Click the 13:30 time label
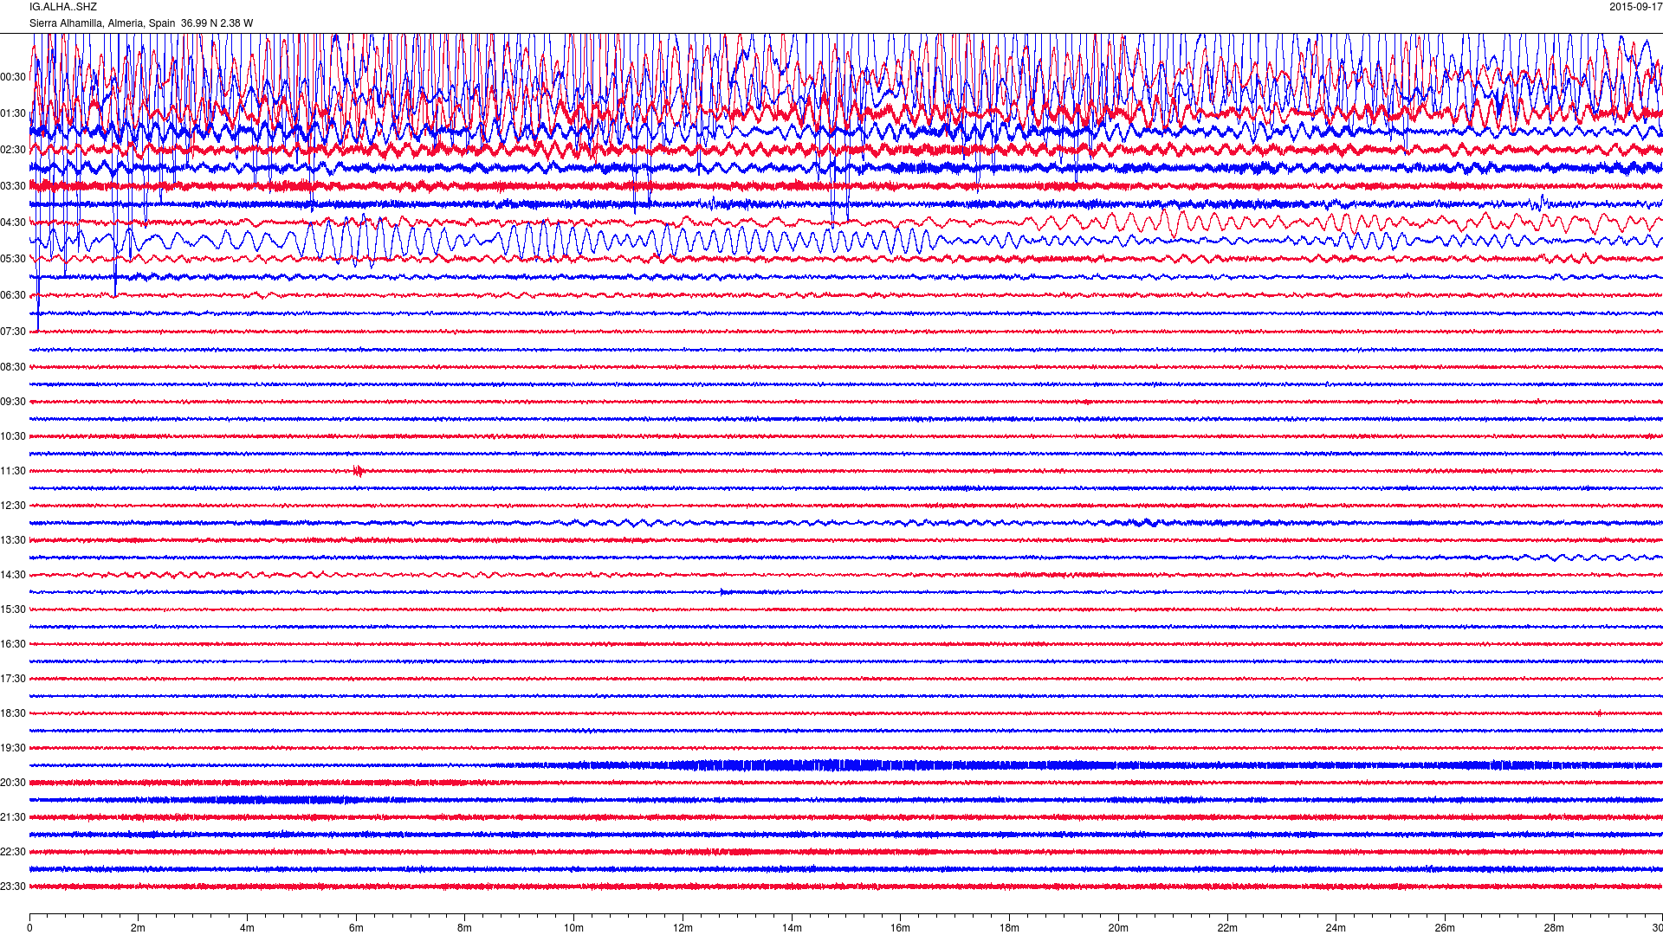The height and width of the screenshot is (935, 1663). [x=13, y=540]
